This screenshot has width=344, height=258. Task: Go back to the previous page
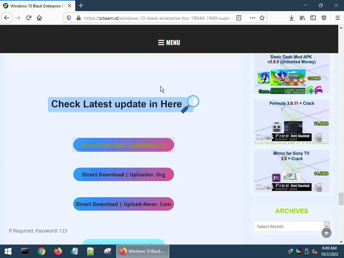click(7, 18)
